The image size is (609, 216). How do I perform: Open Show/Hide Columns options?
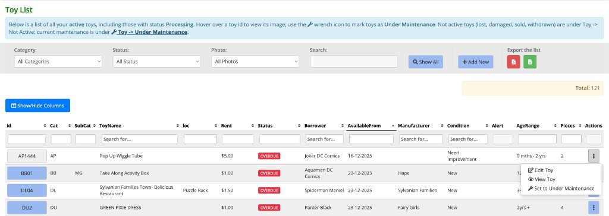(37, 106)
